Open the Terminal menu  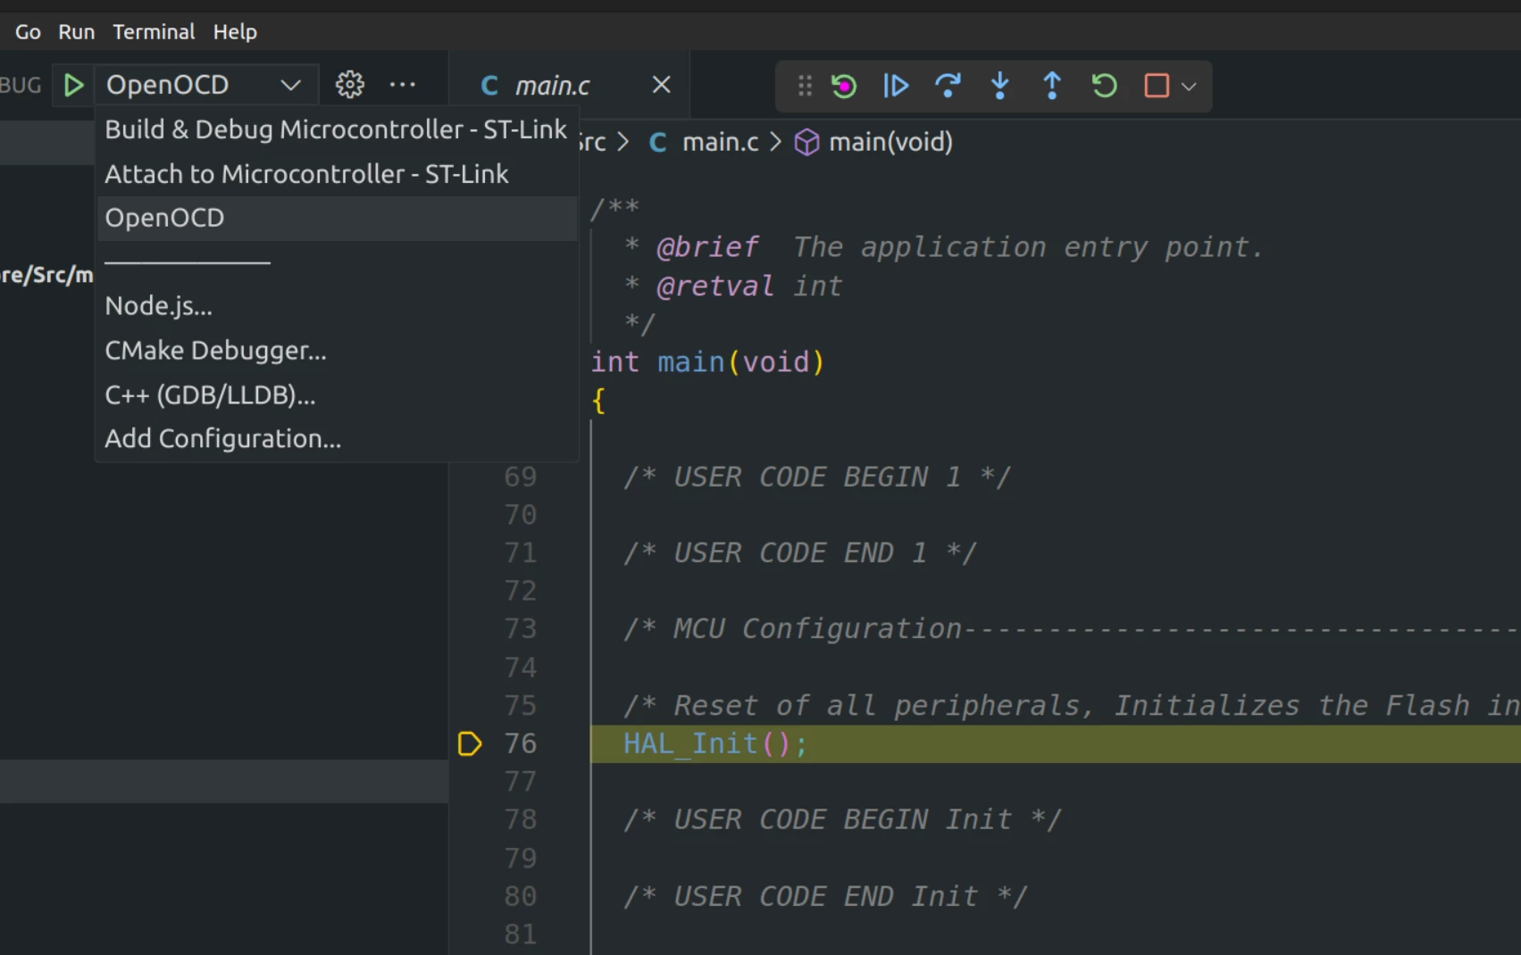coord(154,32)
